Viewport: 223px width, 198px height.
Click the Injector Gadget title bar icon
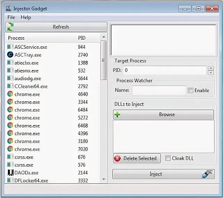(8, 8)
